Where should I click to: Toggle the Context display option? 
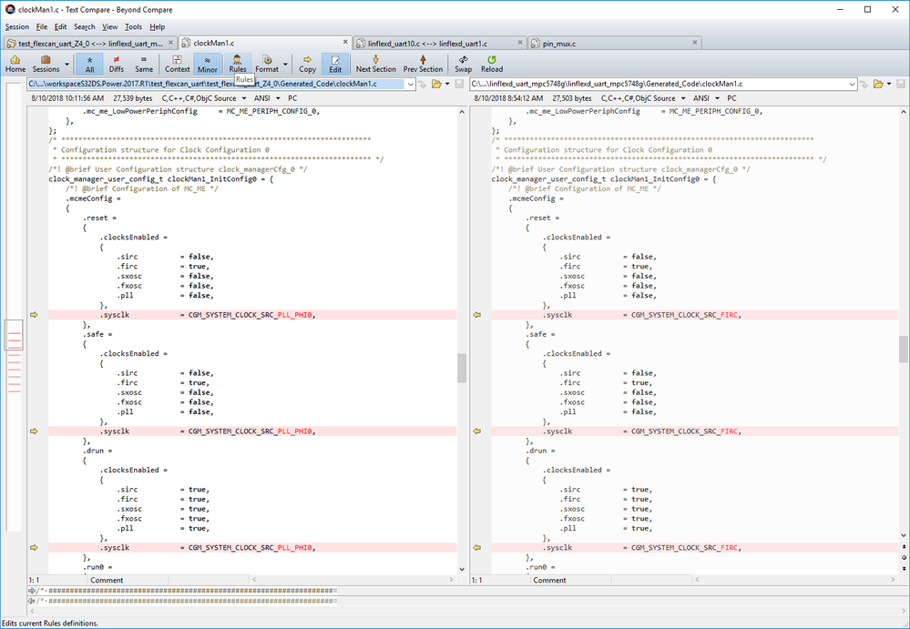(177, 64)
